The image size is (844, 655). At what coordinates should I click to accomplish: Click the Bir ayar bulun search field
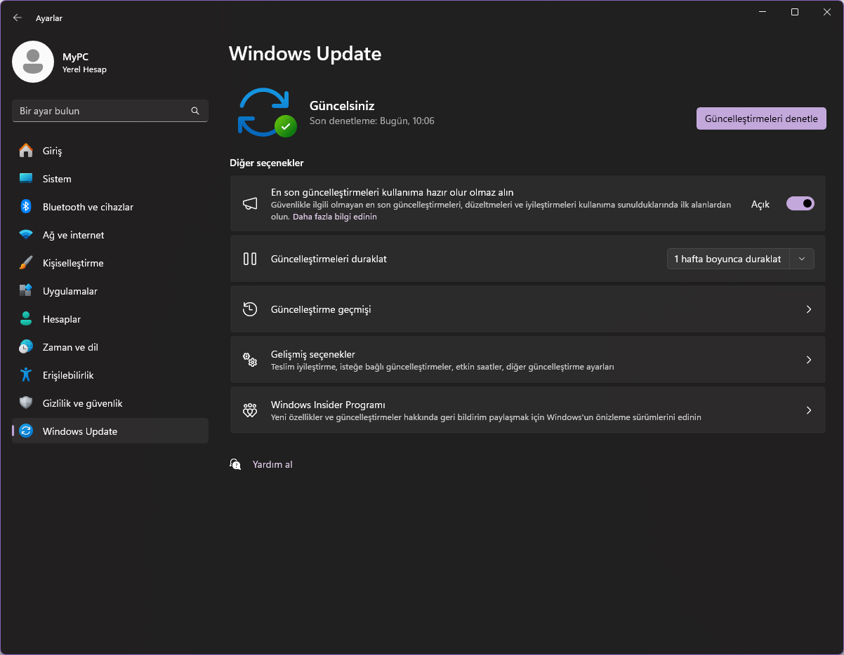[x=110, y=111]
